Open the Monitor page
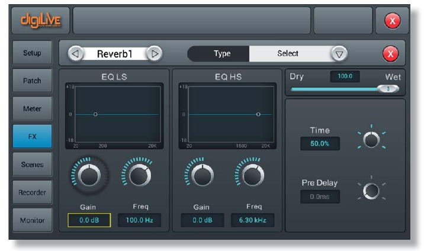This screenshot has height=251, width=424. click(x=32, y=220)
